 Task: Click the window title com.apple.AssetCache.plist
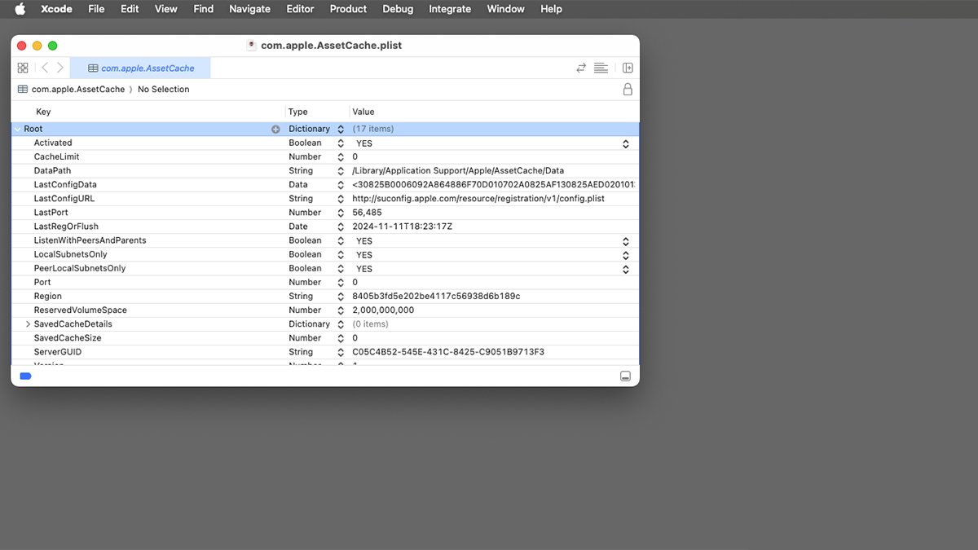click(331, 46)
